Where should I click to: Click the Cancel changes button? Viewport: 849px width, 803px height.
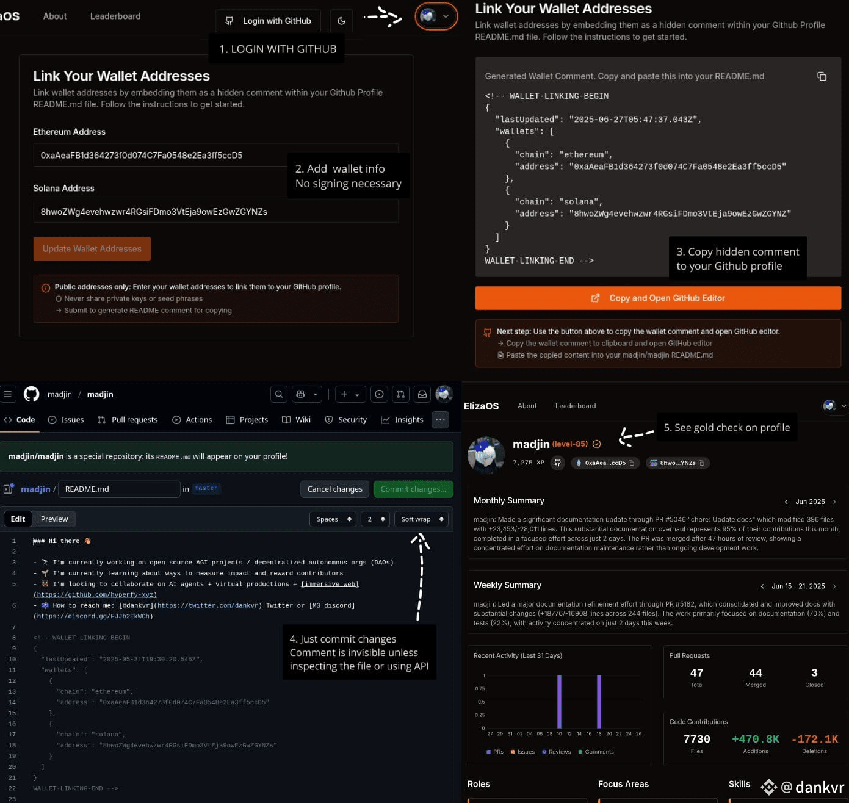click(x=334, y=489)
